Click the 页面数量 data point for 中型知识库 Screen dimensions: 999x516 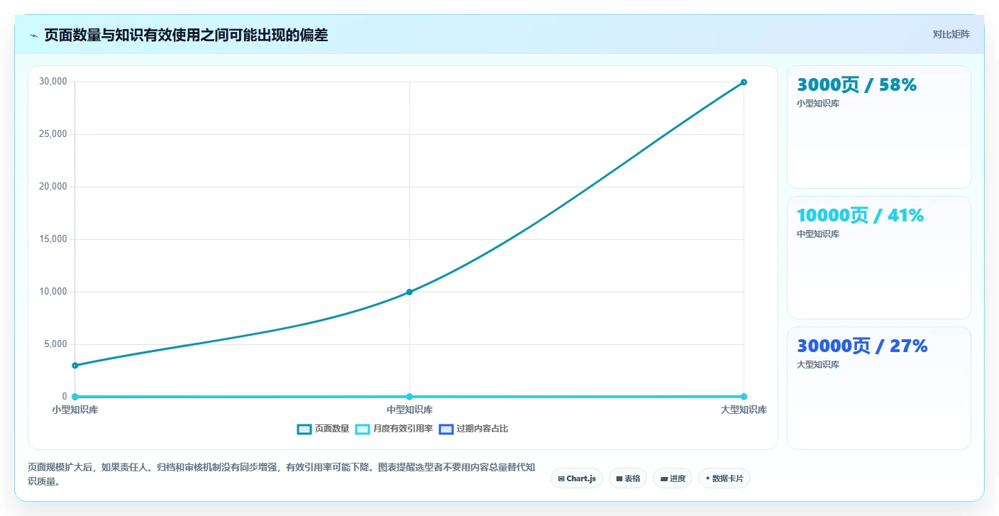409,292
